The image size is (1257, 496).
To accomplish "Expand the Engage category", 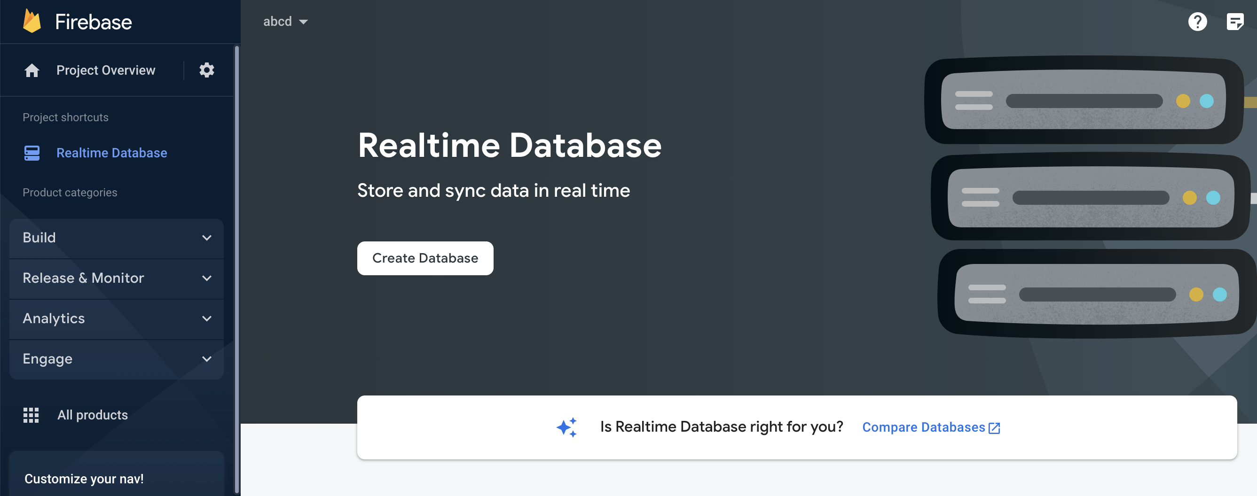I will click(117, 359).
